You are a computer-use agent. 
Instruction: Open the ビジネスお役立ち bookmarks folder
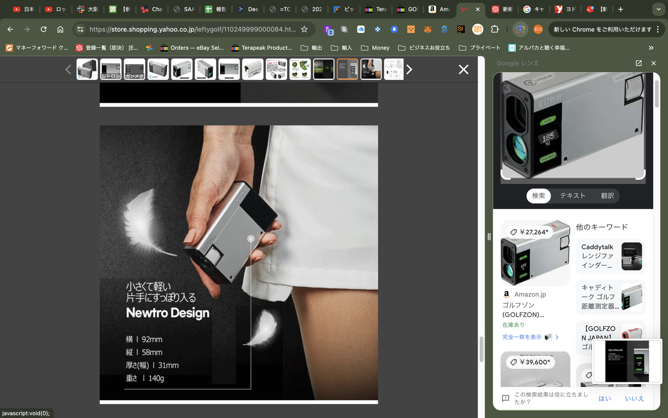(424, 48)
